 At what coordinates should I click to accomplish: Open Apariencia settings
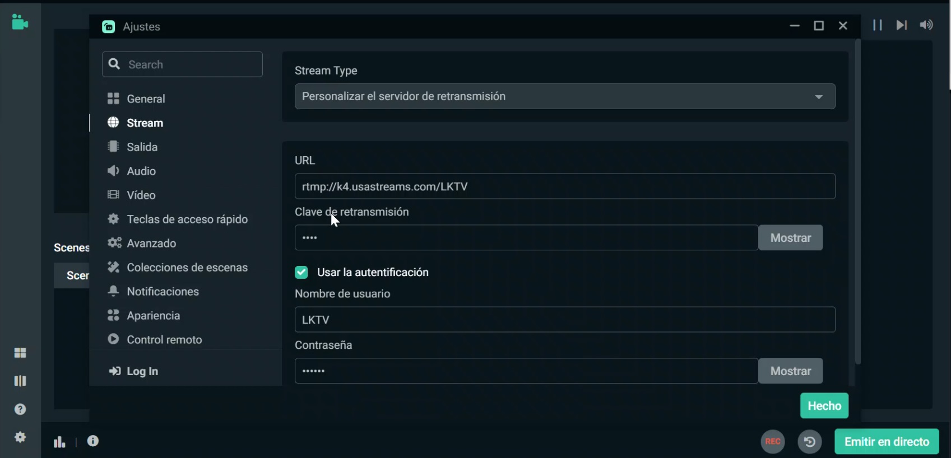tap(144, 315)
